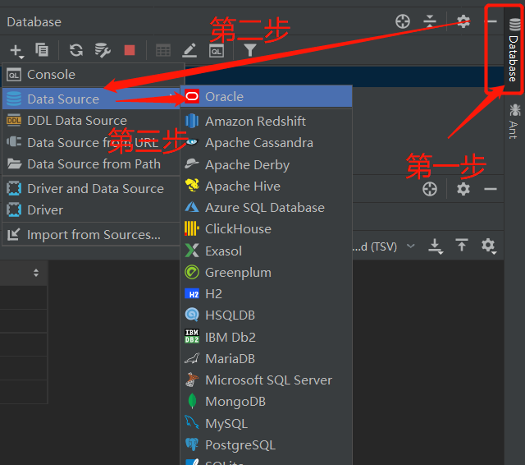Select Exasol data source
The image size is (525, 465).
point(266,251)
